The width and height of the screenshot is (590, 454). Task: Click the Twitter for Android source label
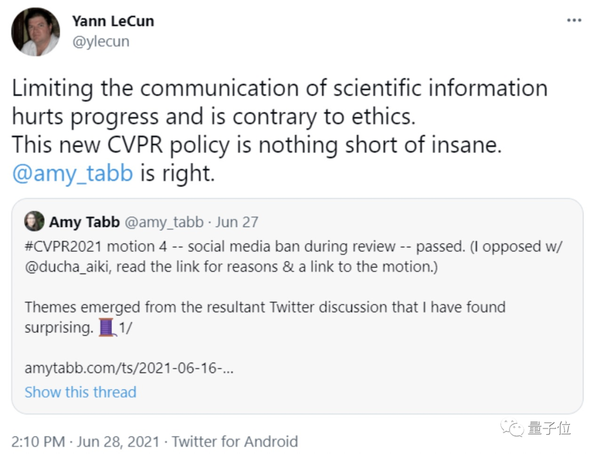coord(235,441)
